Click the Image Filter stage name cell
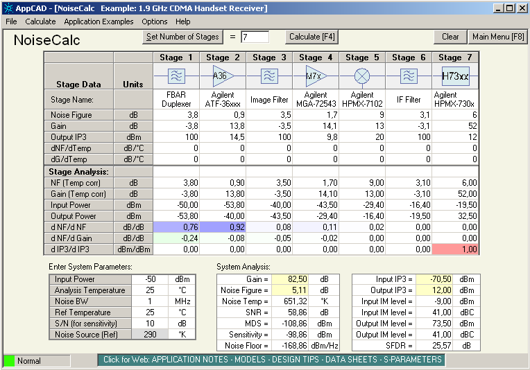 pyautogui.click(x=269, y=100)
